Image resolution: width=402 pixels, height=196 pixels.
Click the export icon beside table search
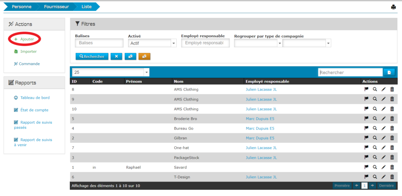389,72
